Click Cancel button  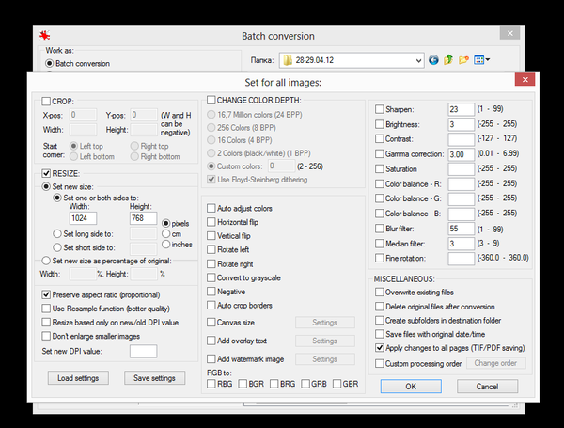click(487, 387)
